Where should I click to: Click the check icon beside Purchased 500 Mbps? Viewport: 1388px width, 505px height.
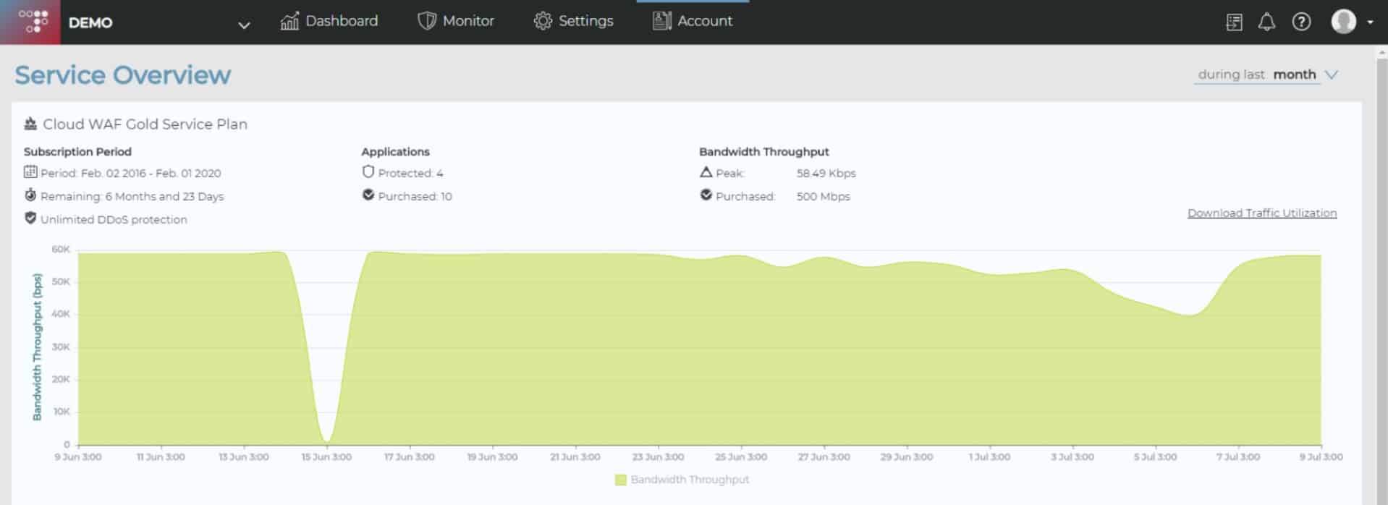(x=706, y=195)
